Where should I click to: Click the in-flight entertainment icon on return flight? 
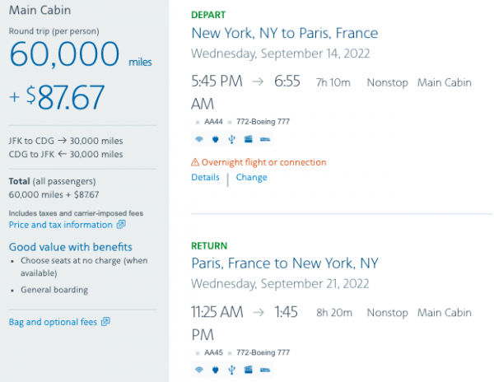coord(248,369)
